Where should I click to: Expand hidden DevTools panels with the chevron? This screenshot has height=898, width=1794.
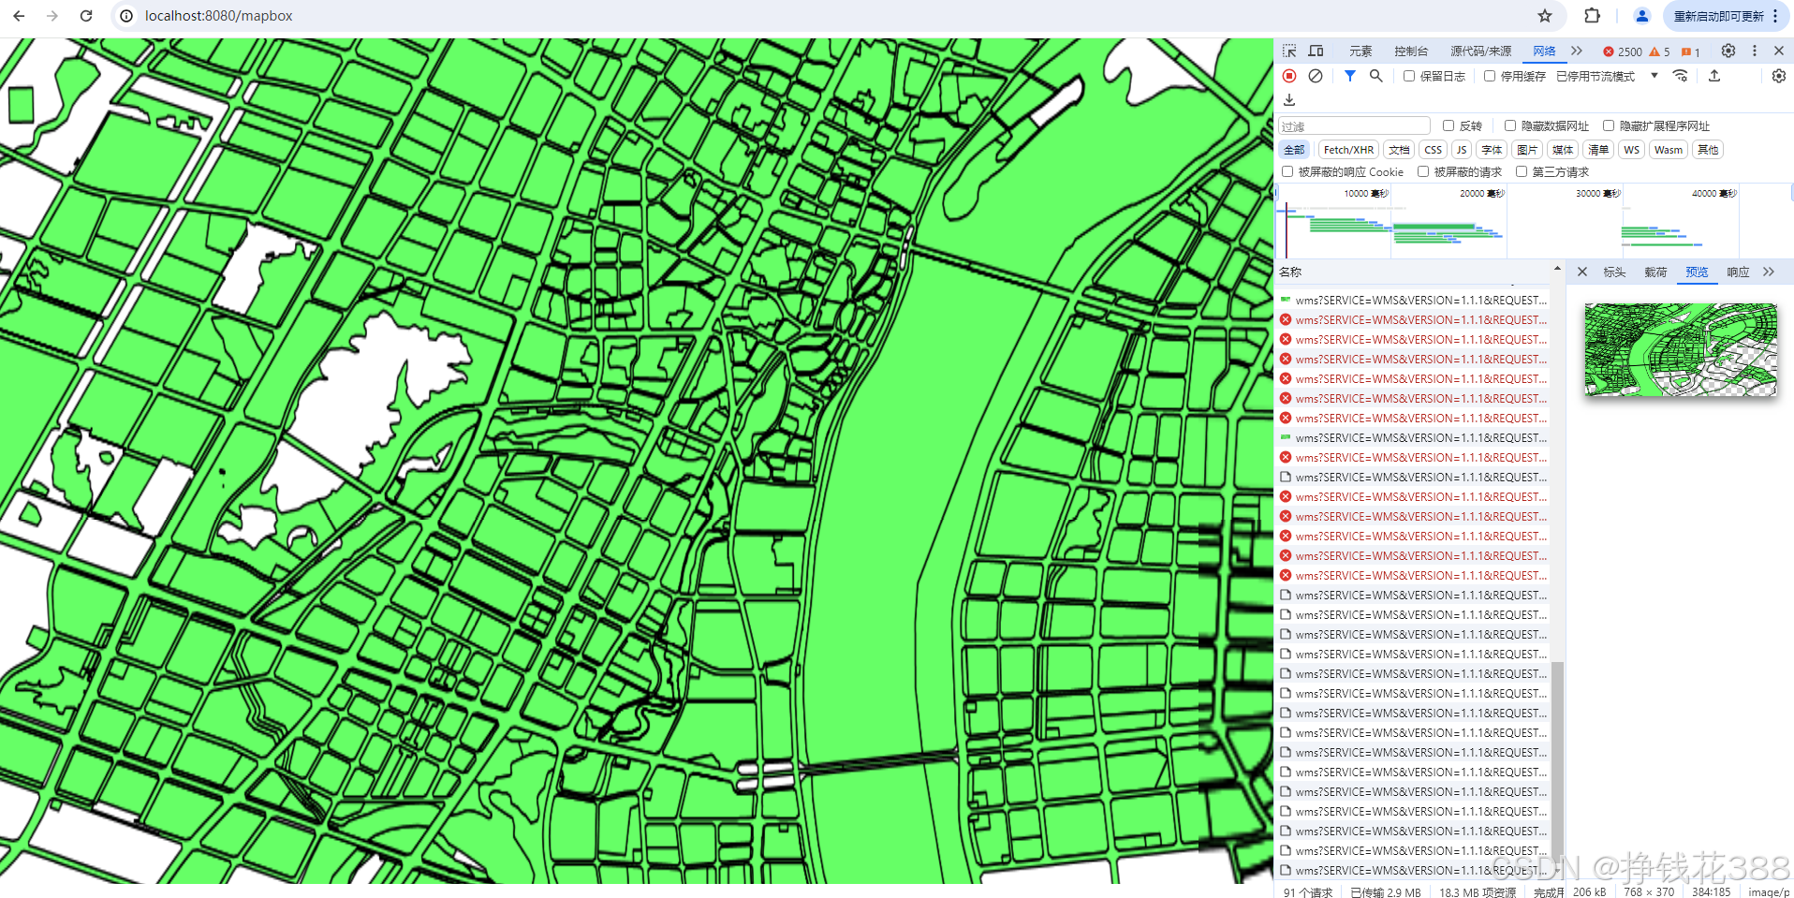tap(1577, 52)
